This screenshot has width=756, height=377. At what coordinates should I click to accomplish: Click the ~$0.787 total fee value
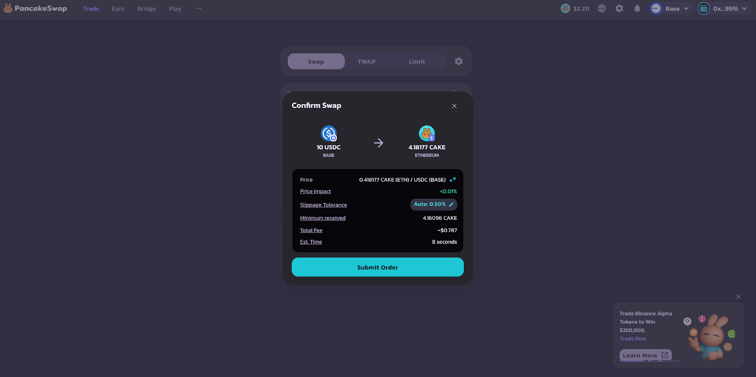[447, 230]
